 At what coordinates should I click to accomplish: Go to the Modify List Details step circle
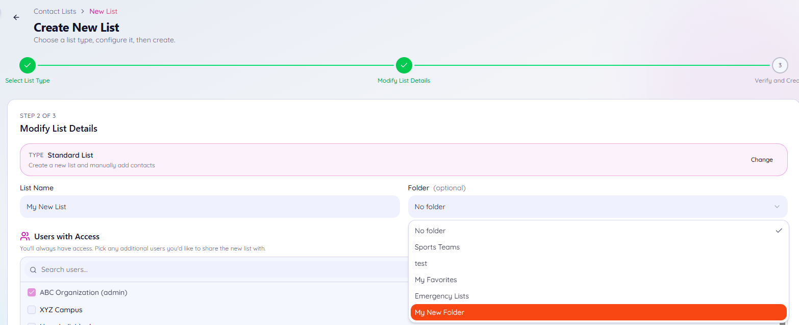click(404, 65)
